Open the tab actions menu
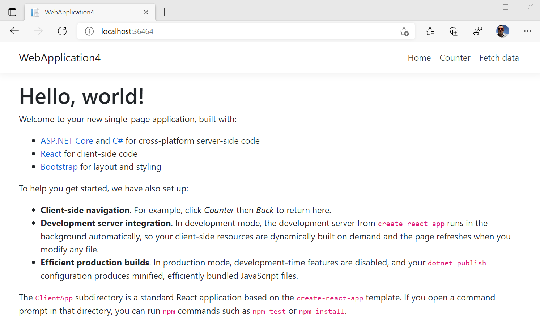 click(x=12, y=12)
